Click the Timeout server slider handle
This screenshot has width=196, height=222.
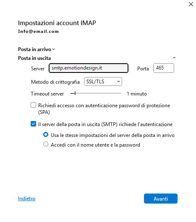coord(75,93)
